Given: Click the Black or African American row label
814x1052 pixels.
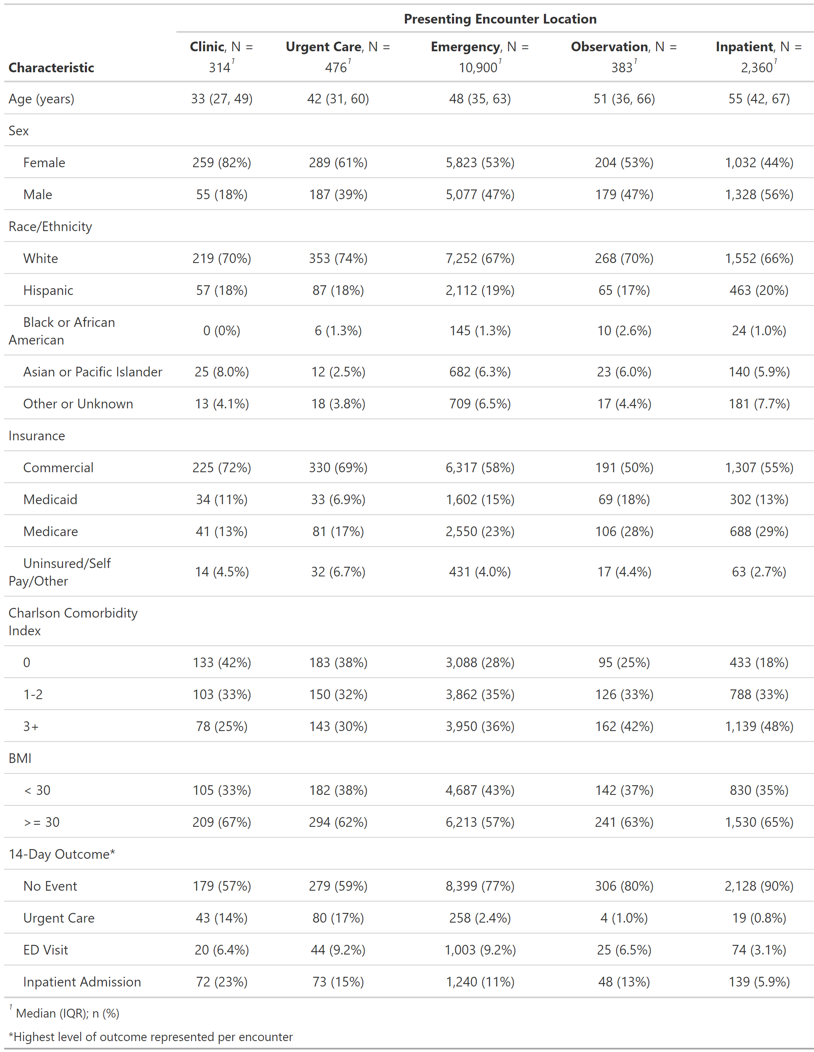Looking at the screenshot, I should coord(62,331).
